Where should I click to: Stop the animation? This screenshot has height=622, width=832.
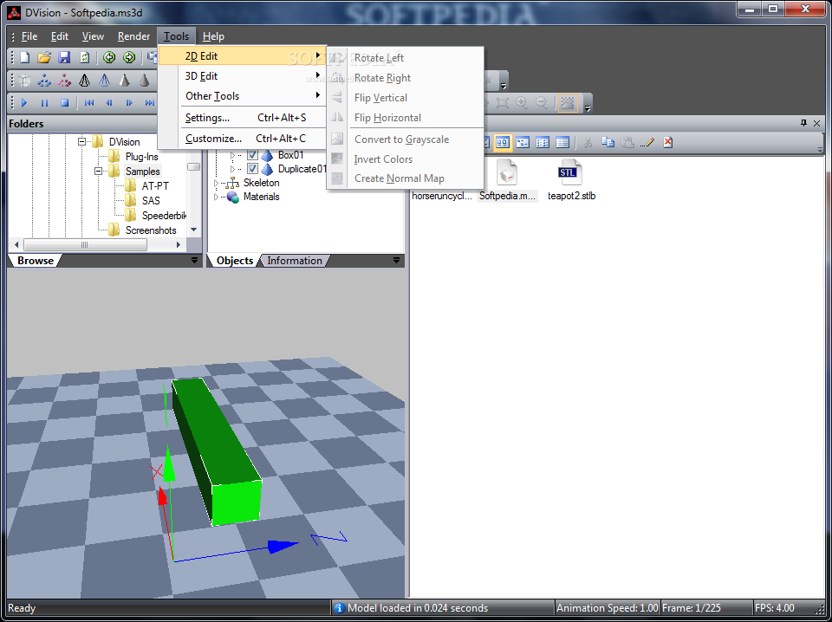click(64, 103)
